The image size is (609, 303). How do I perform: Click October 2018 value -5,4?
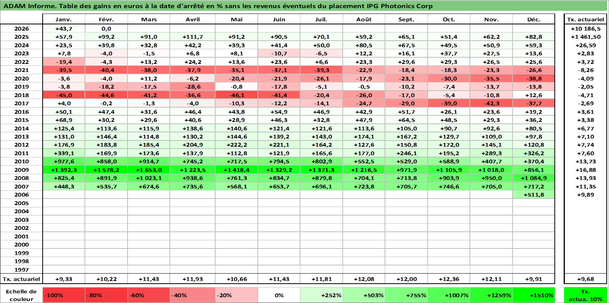[449, 95]
